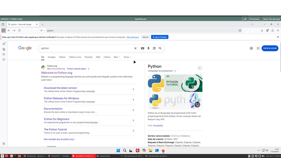Open the virtual keyboard input tool
This screenshot has width=281, height=158.
142,48
